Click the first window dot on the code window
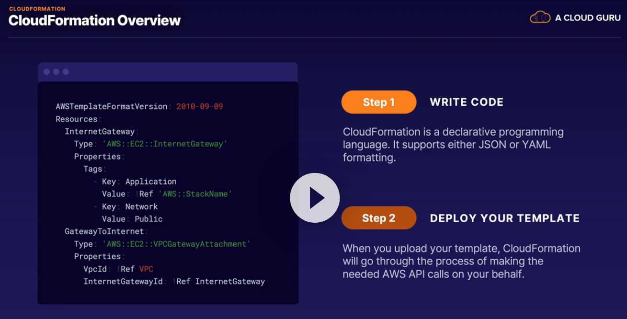 coord(46,72)
